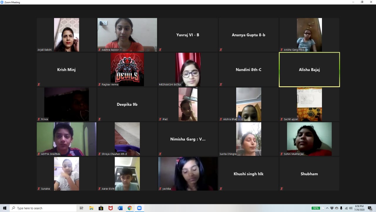Image resolution: width=376 pixels, height=212 pixels.
Task: Open File Explorer from taskbar
Action: point(91,208)
